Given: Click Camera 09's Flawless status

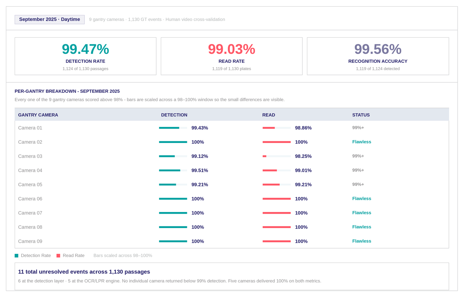Looking at the screenshot, I should click(x=362, y=241).
